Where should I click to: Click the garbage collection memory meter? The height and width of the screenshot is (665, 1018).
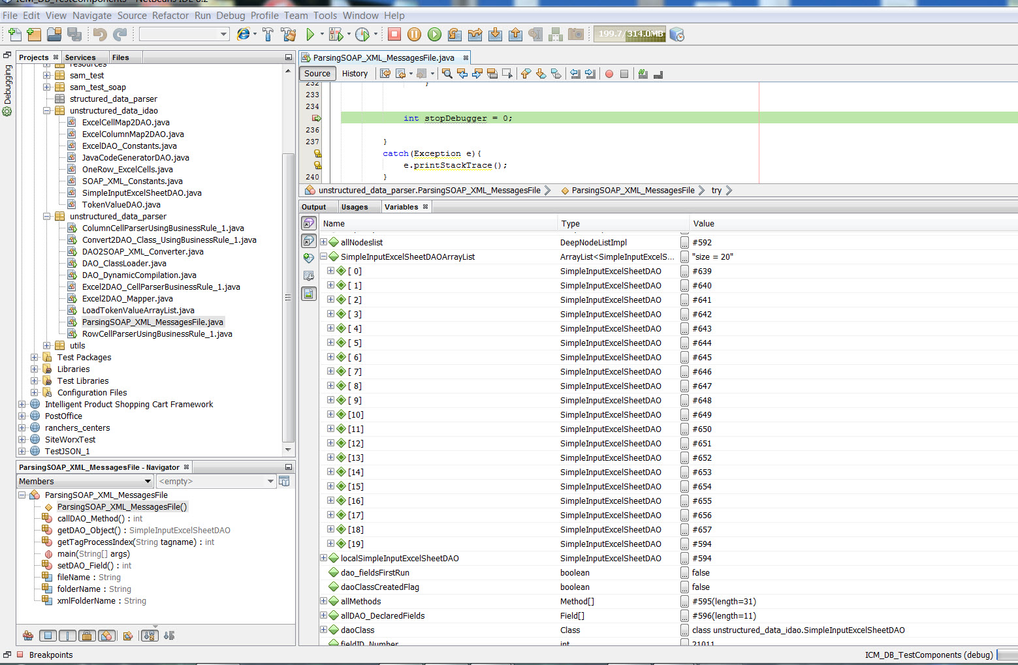point(629,34)
